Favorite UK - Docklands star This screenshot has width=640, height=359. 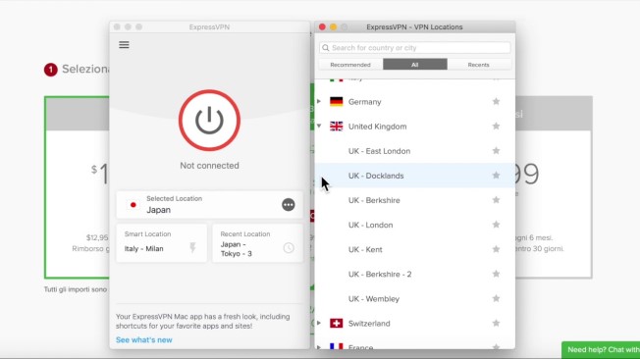496,175
